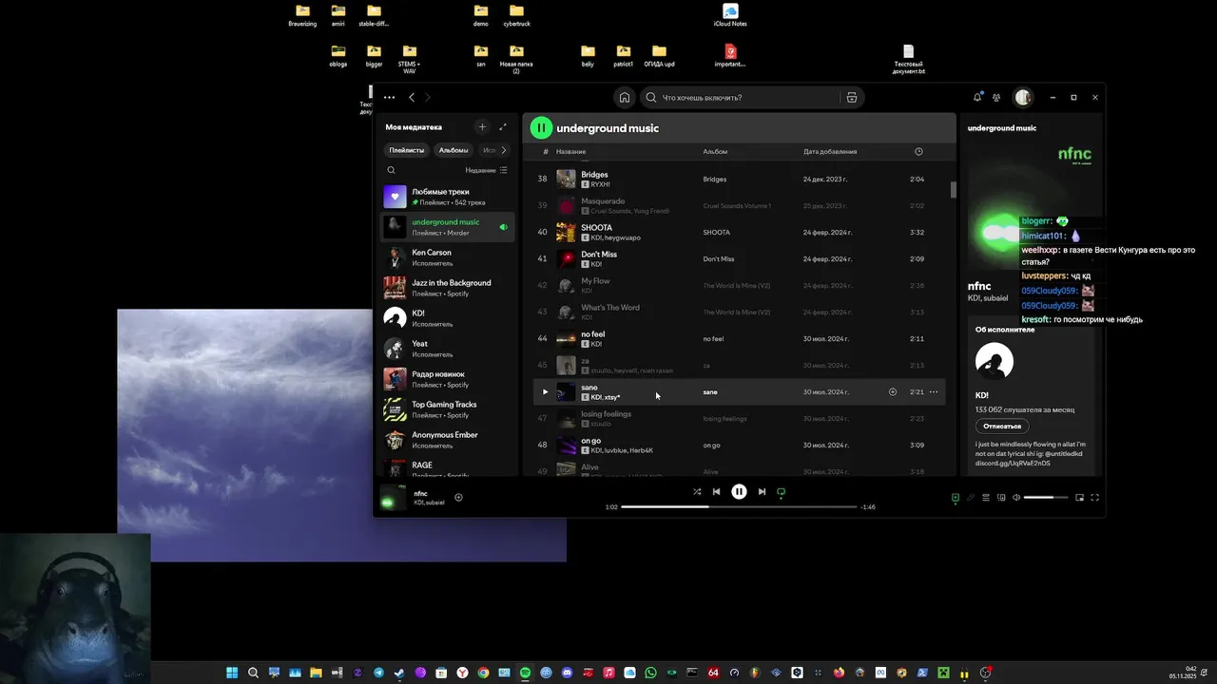Open the now playing cover thumbnail
1217x684 pixels.
point(394,497)
